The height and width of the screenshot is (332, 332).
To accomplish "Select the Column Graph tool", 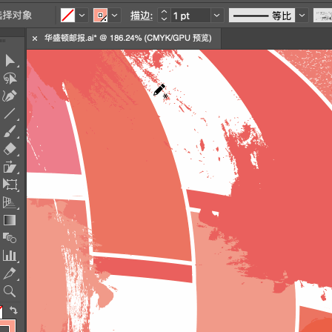I will (10, 256).
